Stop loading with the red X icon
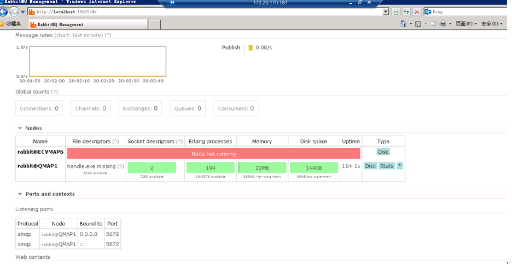The image size is (512, 267). (x=417, y=11)
